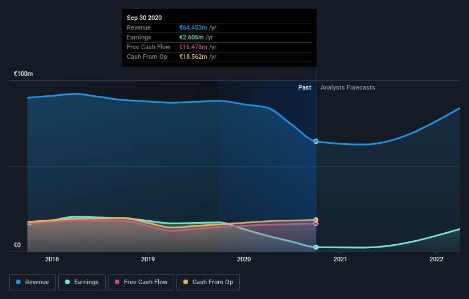Click the teal Earnings data point marker
This screenshot has height=299, width=469.
[316, 247]
